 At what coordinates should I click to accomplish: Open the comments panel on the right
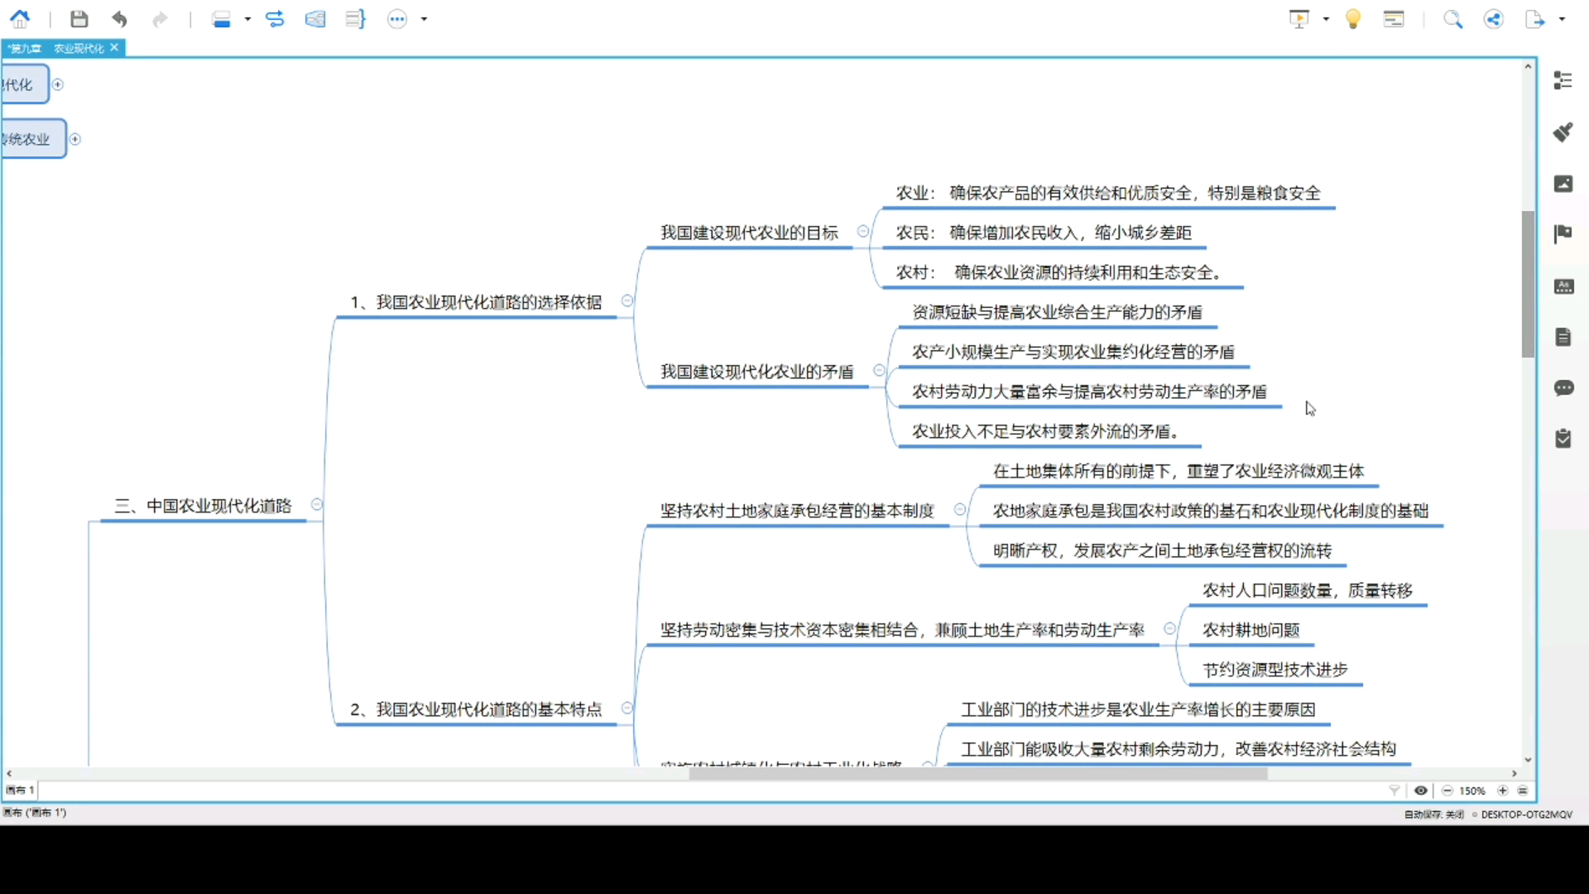pyautogui.click(x=1565, y=388)
